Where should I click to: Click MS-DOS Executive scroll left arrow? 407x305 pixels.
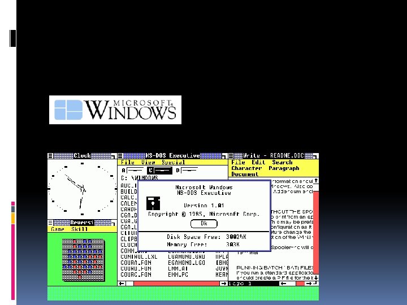(x=122, y=284)
